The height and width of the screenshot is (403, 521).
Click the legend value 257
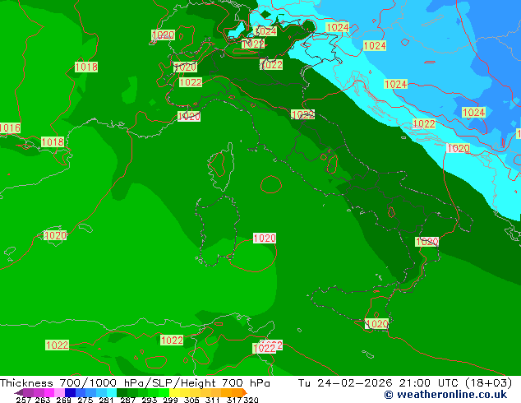click(24, 400)
